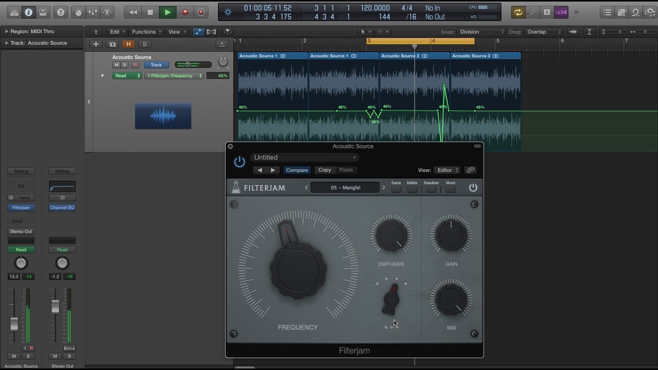
Task: Click the Filterjam Mix knob
Action: [x=451, y=300]
